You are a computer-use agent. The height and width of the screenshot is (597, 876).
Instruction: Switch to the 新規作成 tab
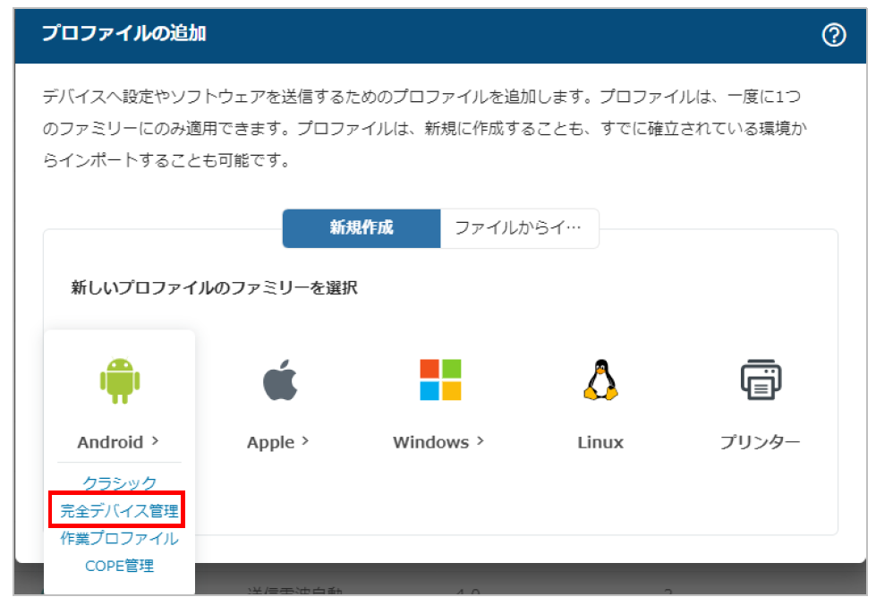pos(361,228)
